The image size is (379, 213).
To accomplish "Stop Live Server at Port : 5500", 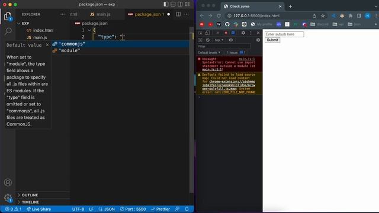I will (133, 209).
